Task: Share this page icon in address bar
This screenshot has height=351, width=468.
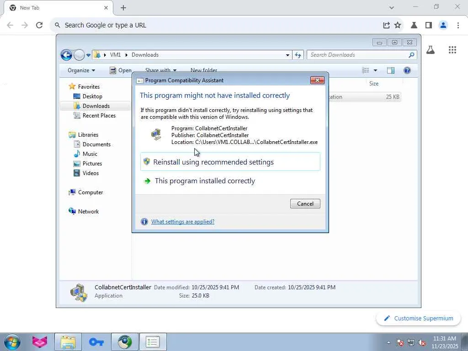Action: coord(386,25)
